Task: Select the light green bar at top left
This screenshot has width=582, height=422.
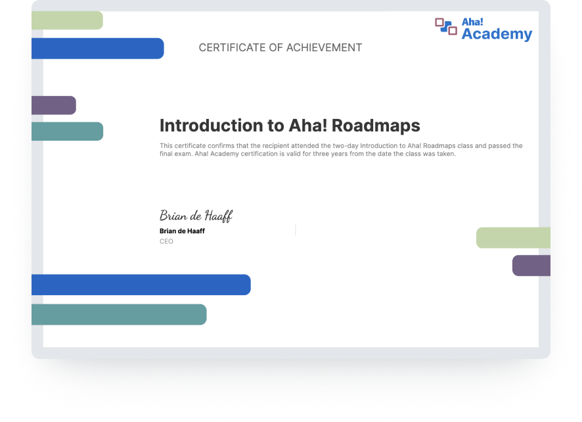Action: (x=67, y=20)
